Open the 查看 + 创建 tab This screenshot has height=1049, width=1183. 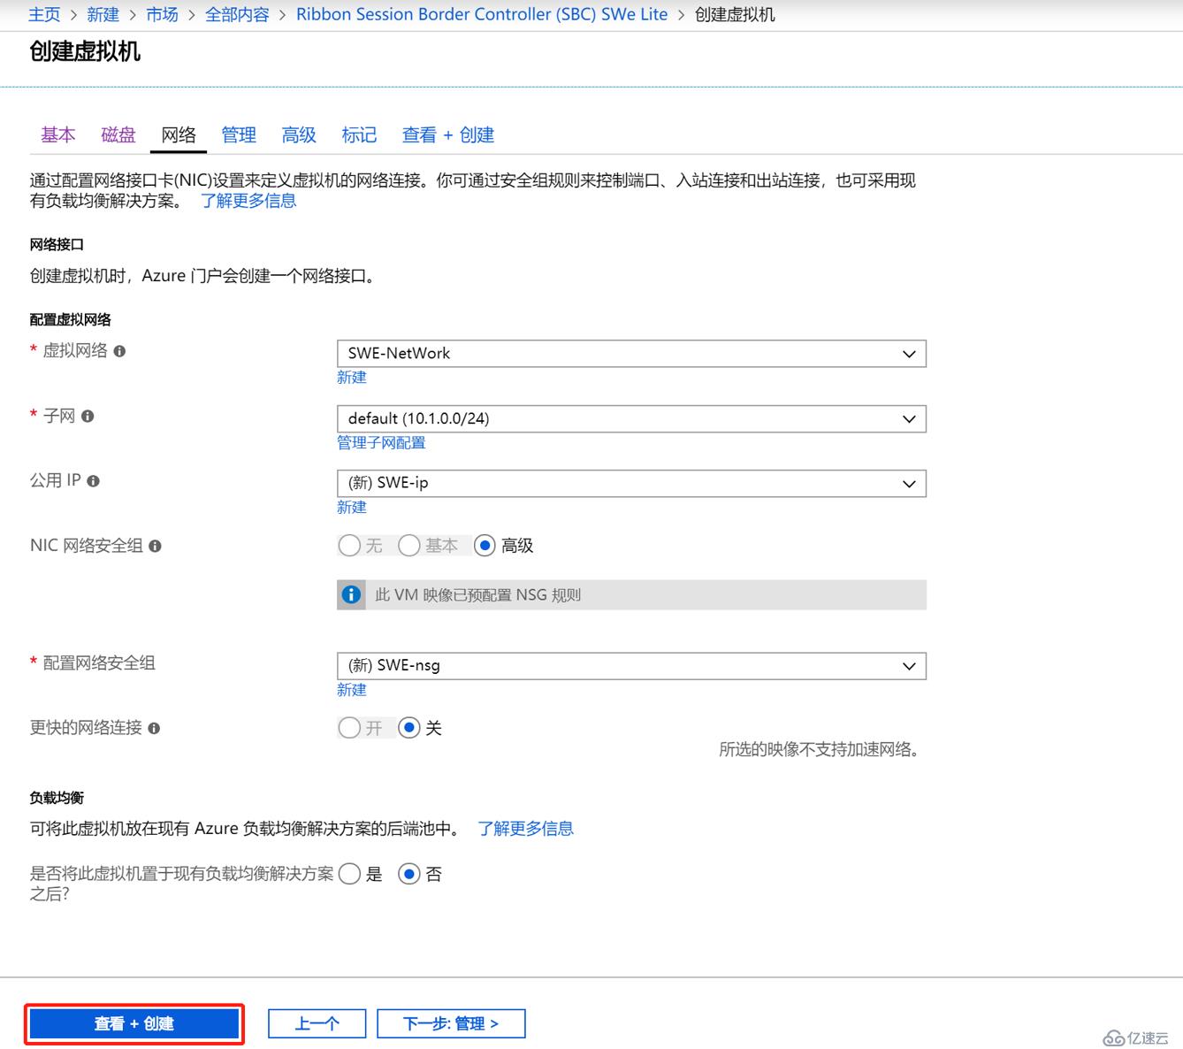448,134
